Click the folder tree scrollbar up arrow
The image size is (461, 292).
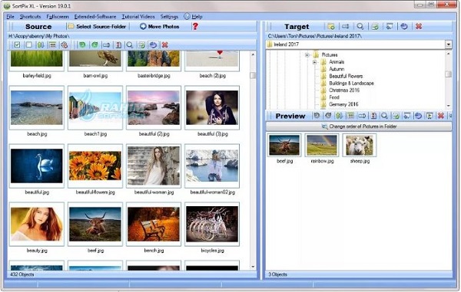[449, 54]
